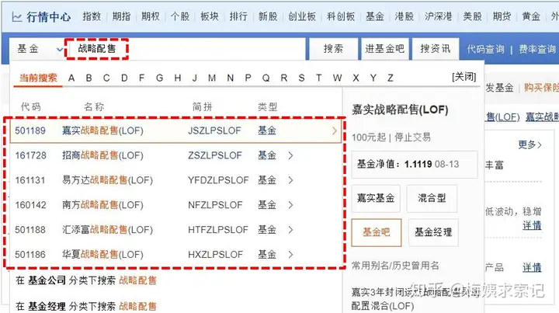559x313 pixels.
Task: Expand arrow on 汇添富战略配售 row
Action: coord(290,230)
